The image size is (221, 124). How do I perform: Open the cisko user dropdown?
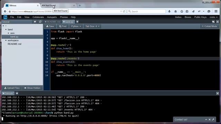point(213,17)
